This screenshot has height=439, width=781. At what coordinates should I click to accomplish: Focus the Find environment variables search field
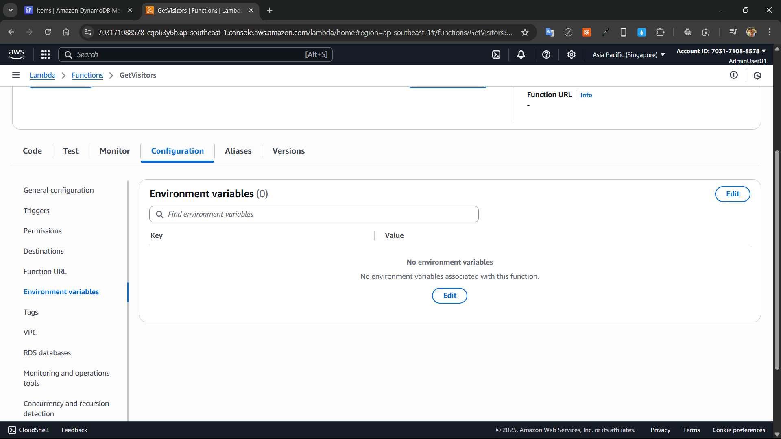tap(314, 214)
